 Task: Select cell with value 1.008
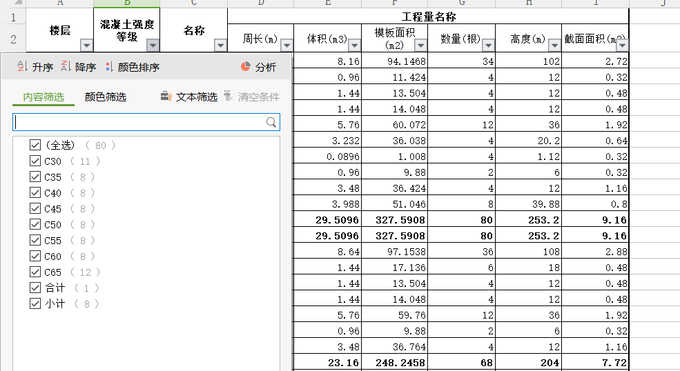pyautogui.click(x=395, y=157)
